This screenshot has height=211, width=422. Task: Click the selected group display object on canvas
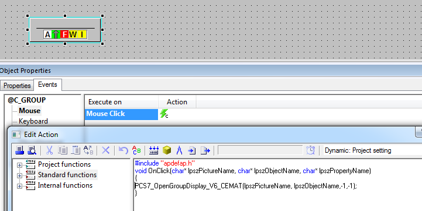click(65, 30)
